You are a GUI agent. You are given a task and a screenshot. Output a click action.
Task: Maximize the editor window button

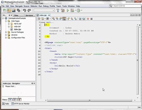click(x=140, y=15)
